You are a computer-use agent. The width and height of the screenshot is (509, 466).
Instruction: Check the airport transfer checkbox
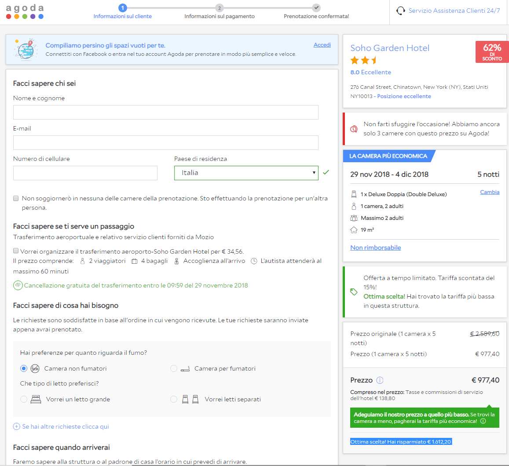(x=16, y=251)
